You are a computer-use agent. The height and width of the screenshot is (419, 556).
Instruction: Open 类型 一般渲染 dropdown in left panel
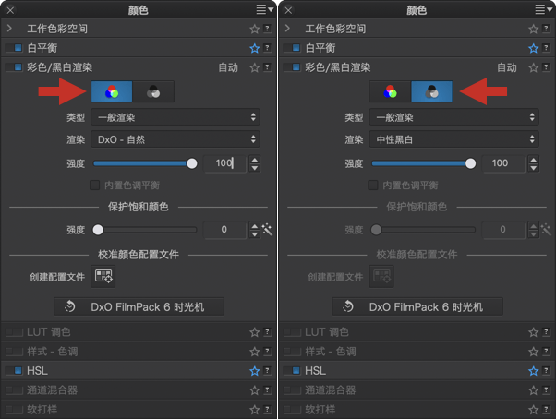[175, 117]
